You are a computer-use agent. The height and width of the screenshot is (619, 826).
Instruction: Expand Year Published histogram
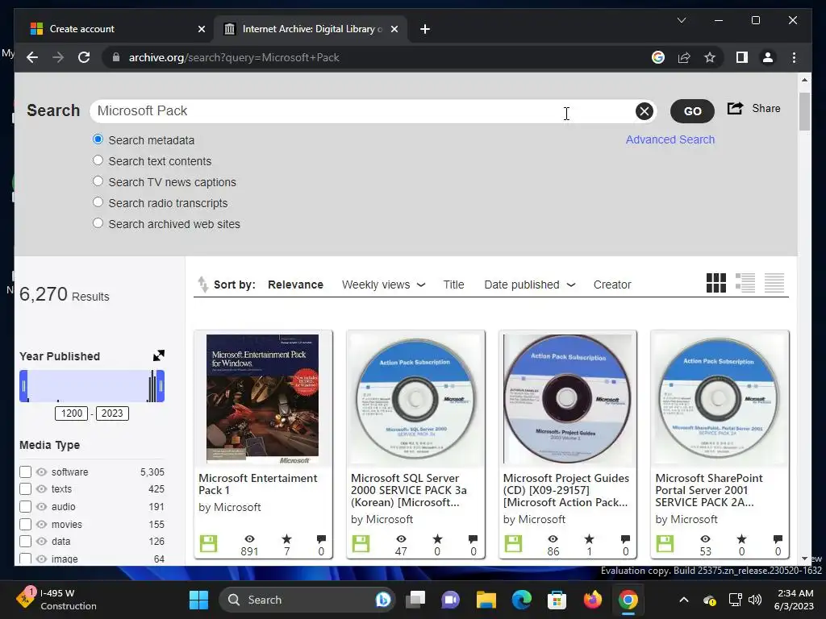click(x=159, y=355)
